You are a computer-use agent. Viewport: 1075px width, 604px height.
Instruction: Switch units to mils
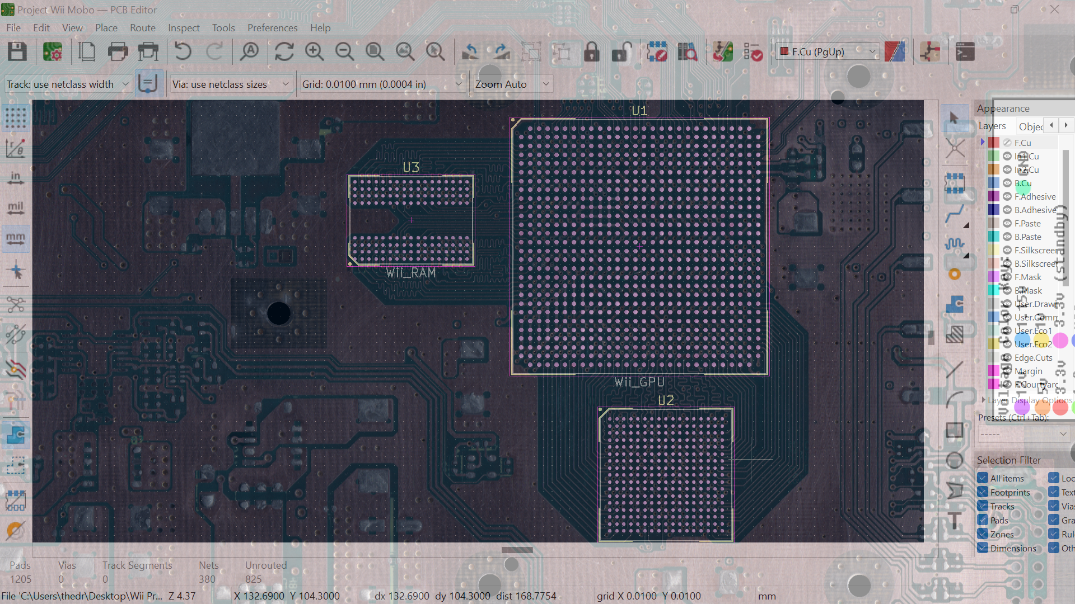coord(16,208)
